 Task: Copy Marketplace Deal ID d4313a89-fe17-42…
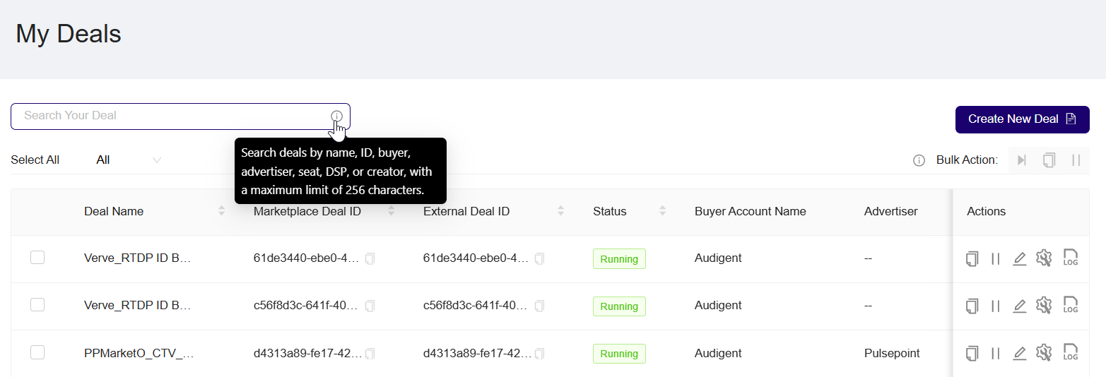pos(370,354)
